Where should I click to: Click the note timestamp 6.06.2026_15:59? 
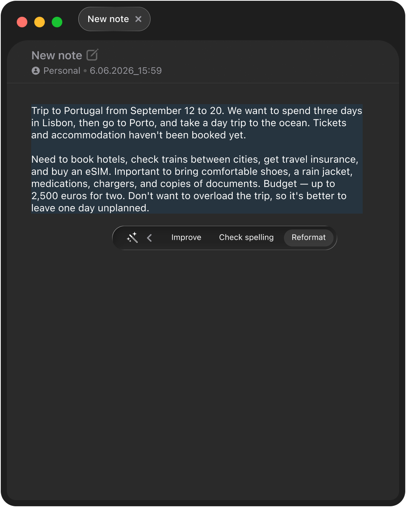[126, 71]
